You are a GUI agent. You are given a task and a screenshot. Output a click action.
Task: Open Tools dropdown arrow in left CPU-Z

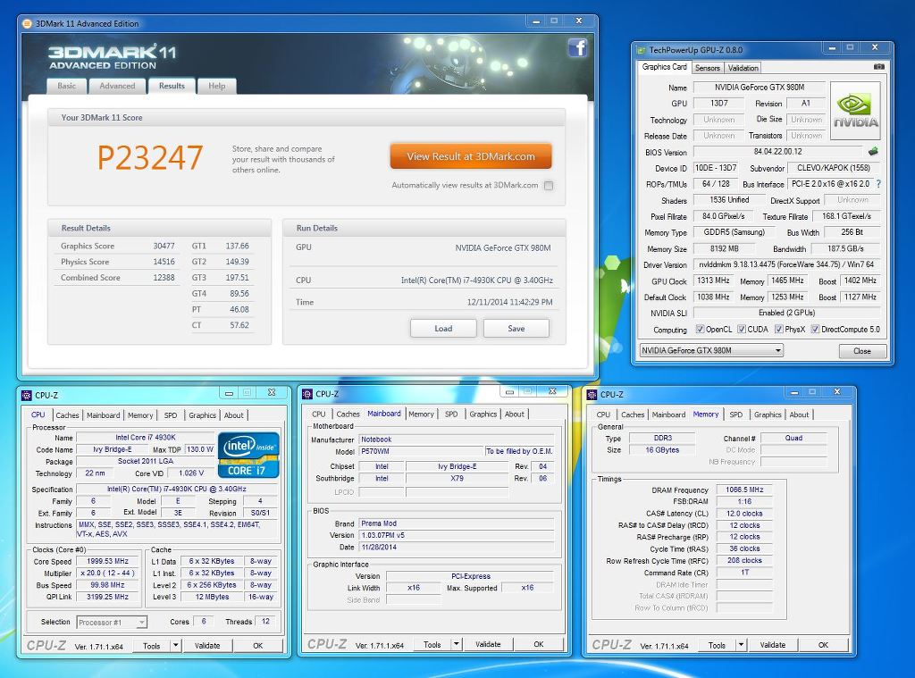click(x=176, y=645)
